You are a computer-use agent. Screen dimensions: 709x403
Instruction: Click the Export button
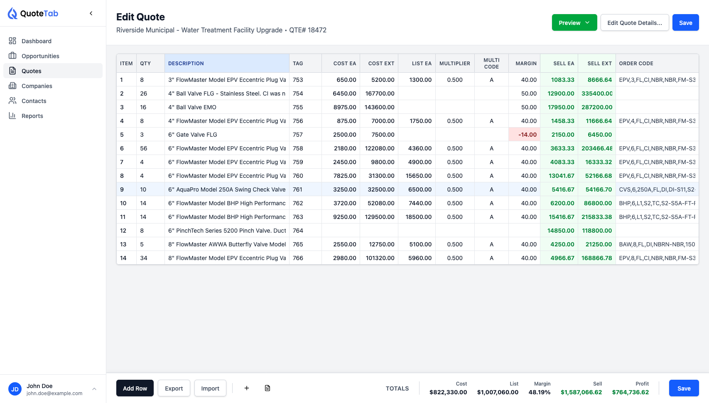[174, 388]
